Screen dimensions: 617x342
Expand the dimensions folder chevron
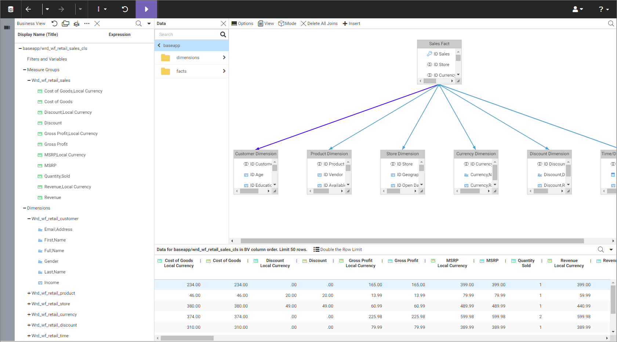click(224, 58)
